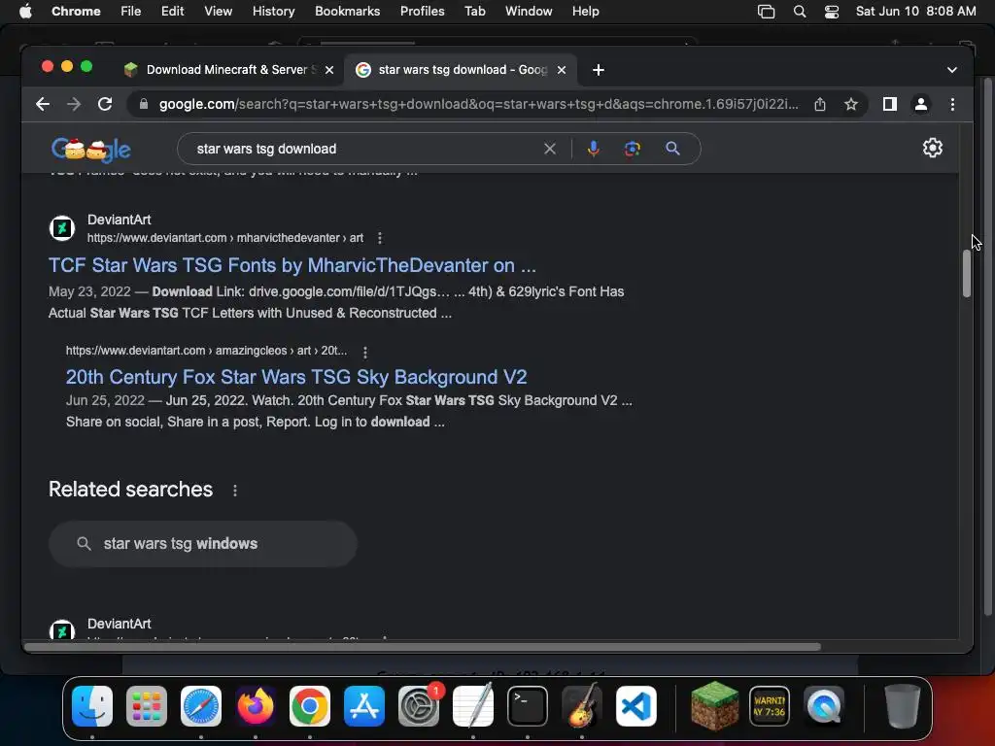The width and height of the screenshot is (995, 746).
Task: Open the Apple menu
Action: coord(25,12)
